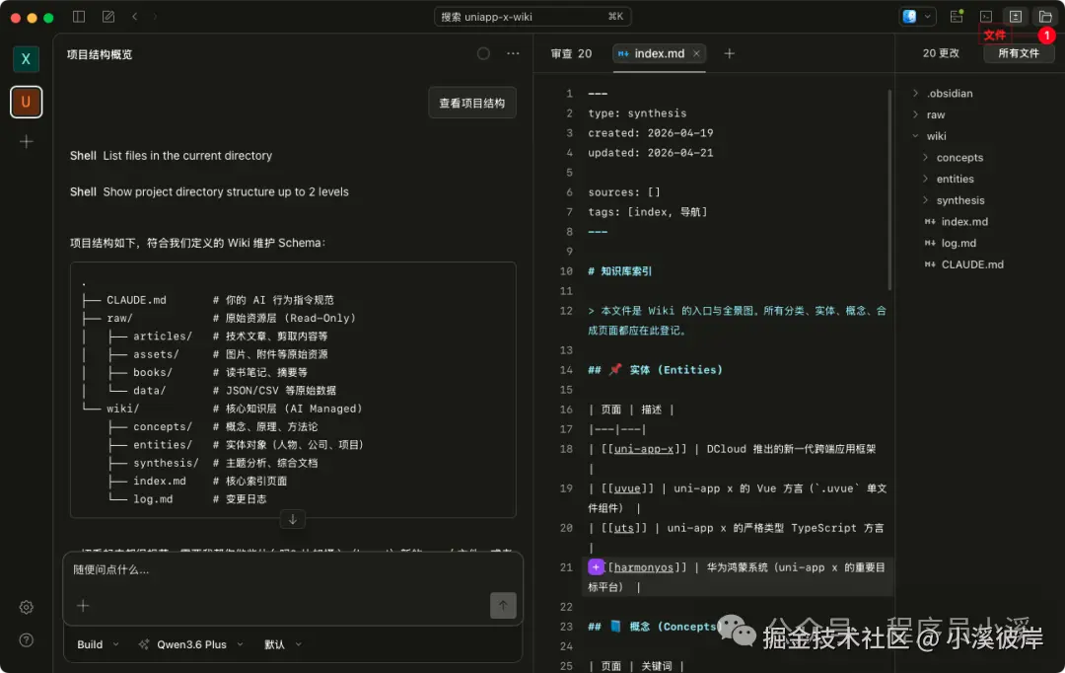1065x673 pixels.
Task: Go back with the left arrow
Action: 134,17
